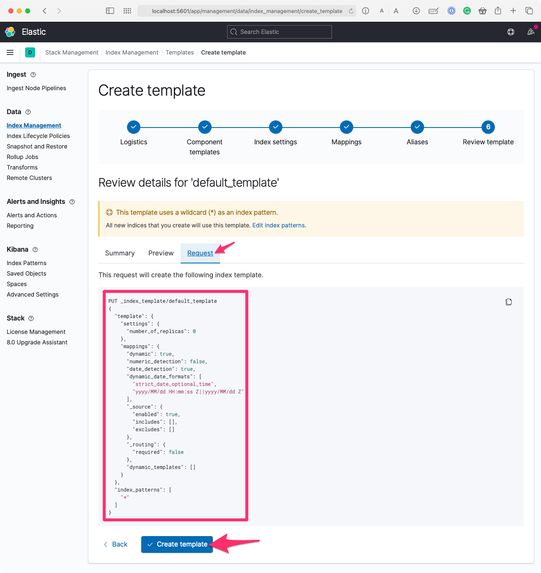This screenshot has width=541, height=573.
Task: Return to the Index settings step
Action: [x=275, y=127]
